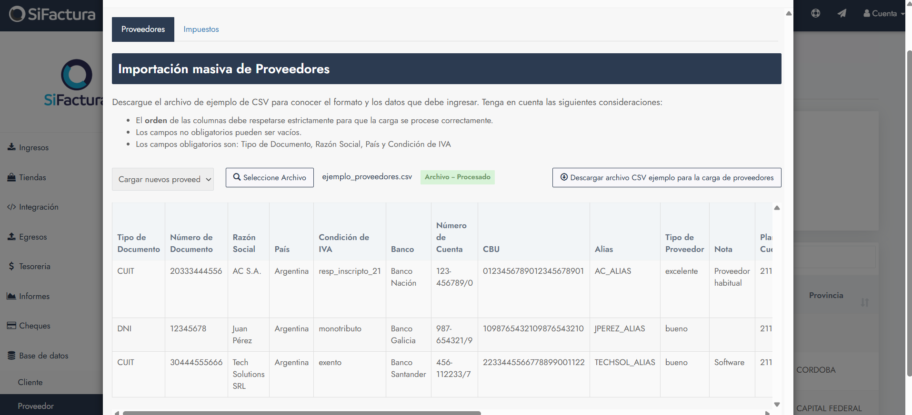Screen dimensions: 912x415
Task: Open the Cargar nuevos proveedores dropdown
Action: 162,179
